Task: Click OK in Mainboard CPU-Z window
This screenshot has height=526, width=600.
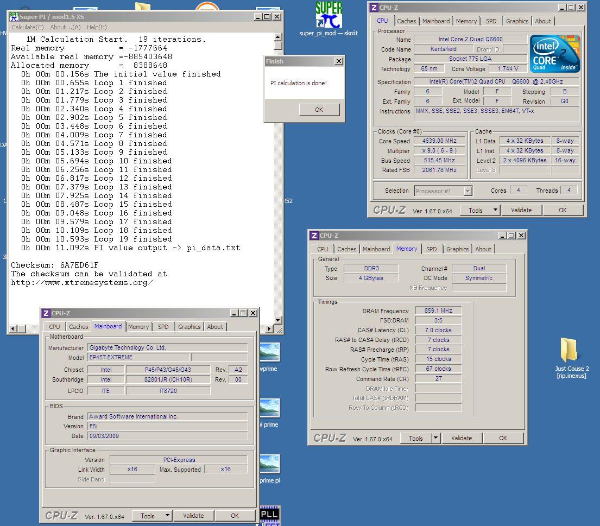Action: pos(235,516)
